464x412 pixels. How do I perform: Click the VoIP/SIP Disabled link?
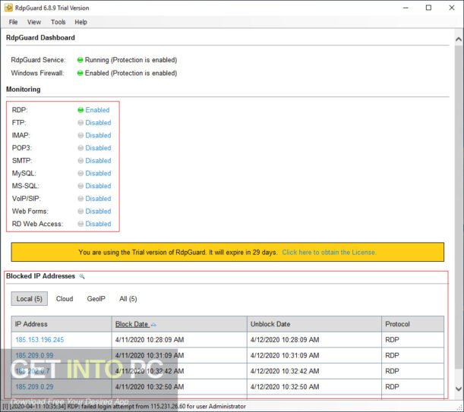click(98, 199)
